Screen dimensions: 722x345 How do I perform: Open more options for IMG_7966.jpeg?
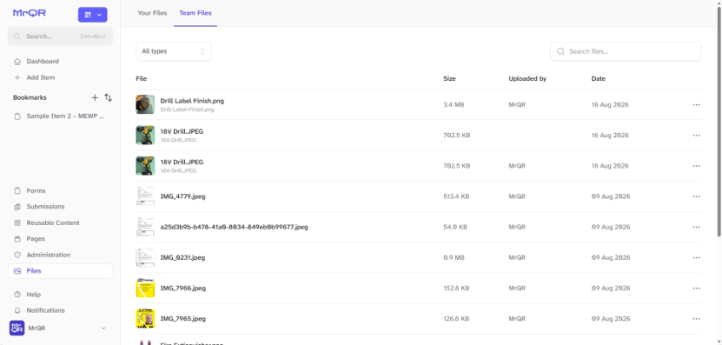(x=696, y=289)
